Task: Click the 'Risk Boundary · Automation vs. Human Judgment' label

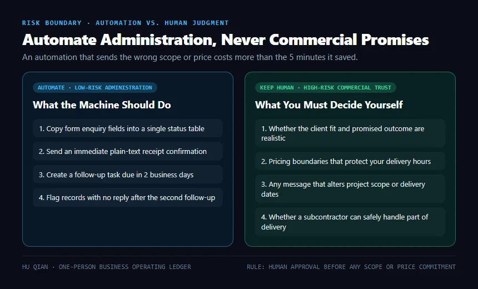Action: coord(125,23)
